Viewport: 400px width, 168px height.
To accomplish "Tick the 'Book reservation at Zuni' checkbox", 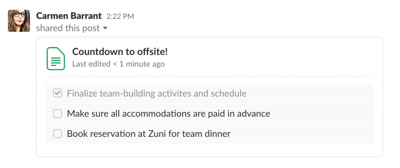I will 57,134.
